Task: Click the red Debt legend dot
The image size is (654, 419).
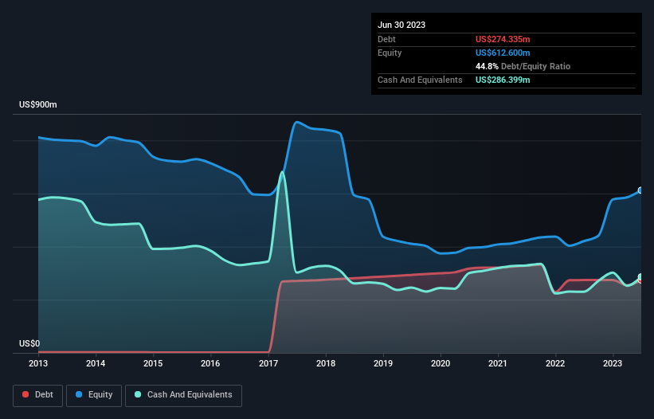Action: tap(25, 394)
